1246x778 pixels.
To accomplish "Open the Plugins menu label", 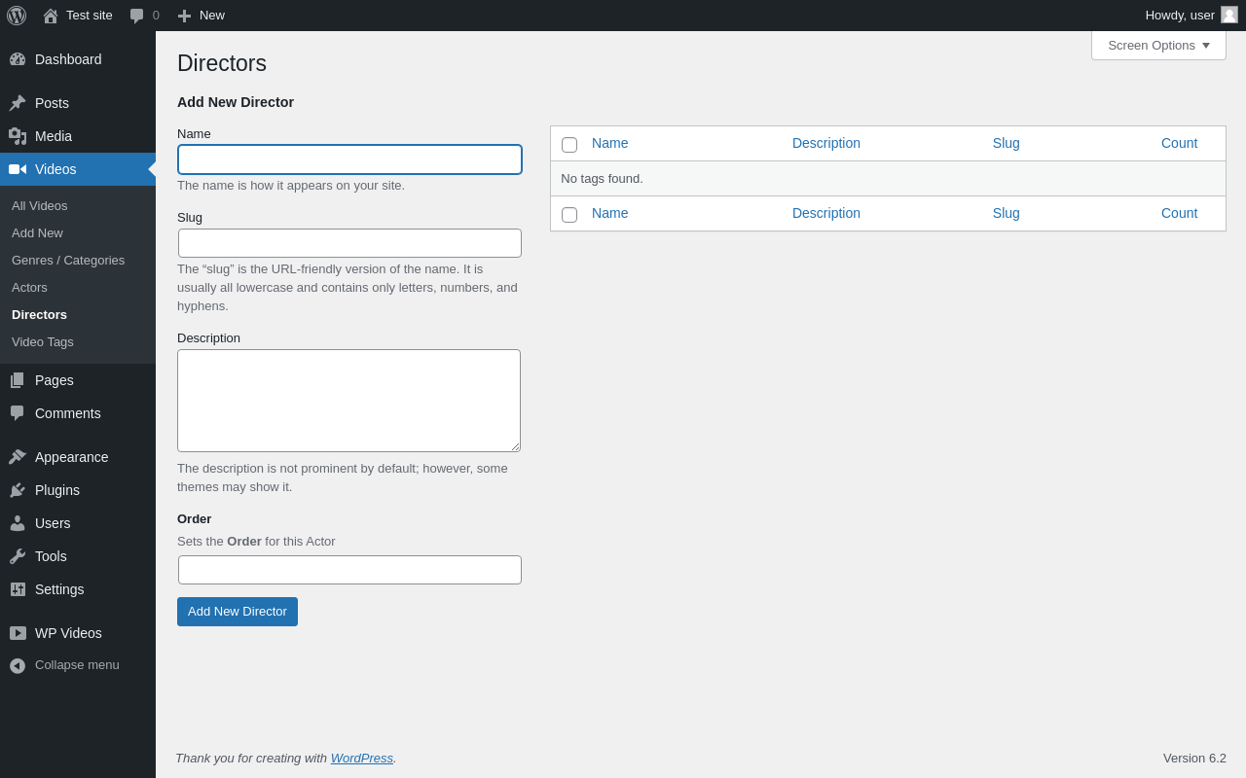I will click(57, 490).
